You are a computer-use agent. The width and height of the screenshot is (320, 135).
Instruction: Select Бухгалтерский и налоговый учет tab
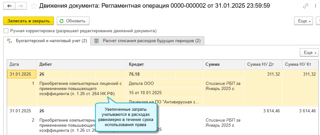pyautogui.click(x=51, y=41)
